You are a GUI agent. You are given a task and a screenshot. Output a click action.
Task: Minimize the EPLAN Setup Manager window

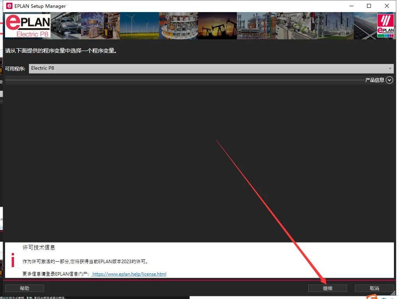pos(351,6)
